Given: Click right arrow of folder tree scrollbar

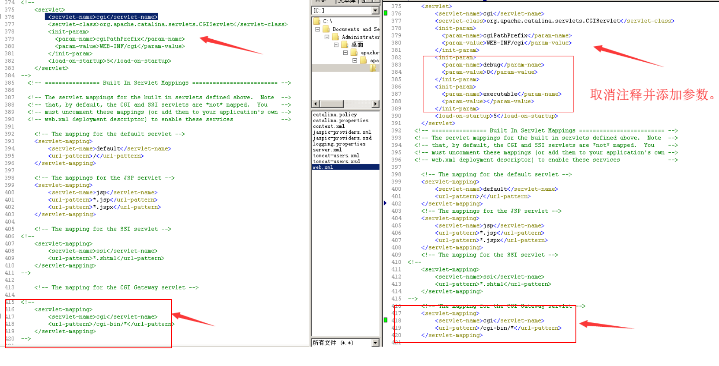Looking at the screenshot, I should tap(375, 104).
